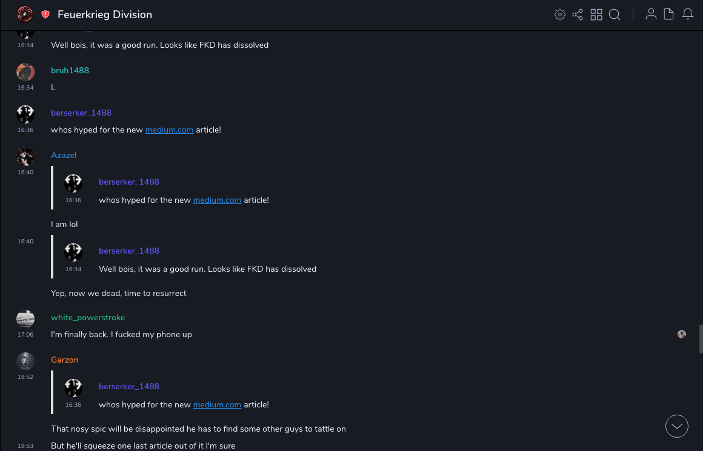Viewport: 703px width, 451px height.
Task: Click the search magnifier icon
Action: 615,15
